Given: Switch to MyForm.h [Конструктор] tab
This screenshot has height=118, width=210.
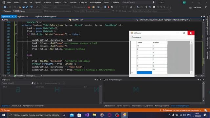Looking at the screenshot, I should [46, 16].
